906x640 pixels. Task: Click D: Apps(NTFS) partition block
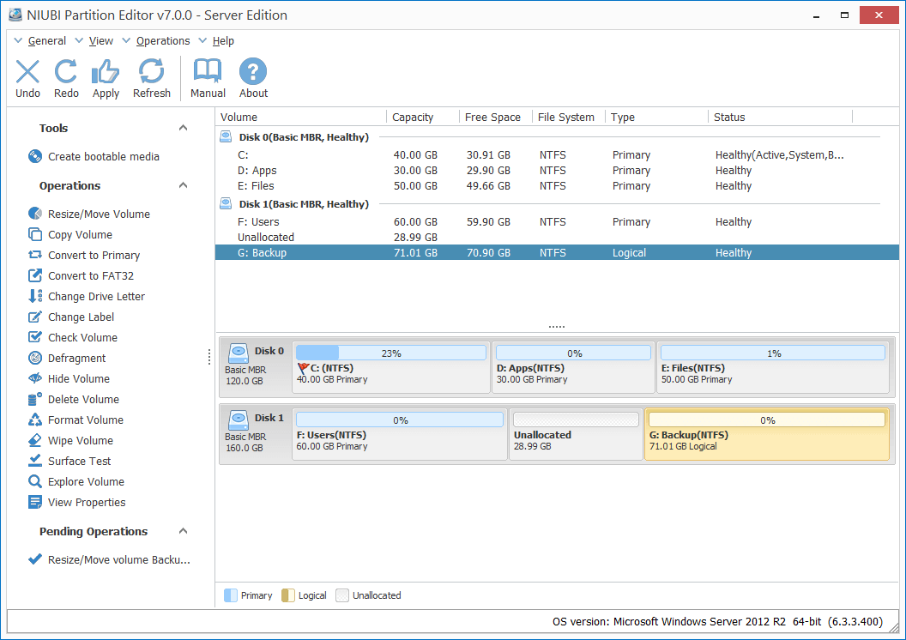click(x=573, y=367)
